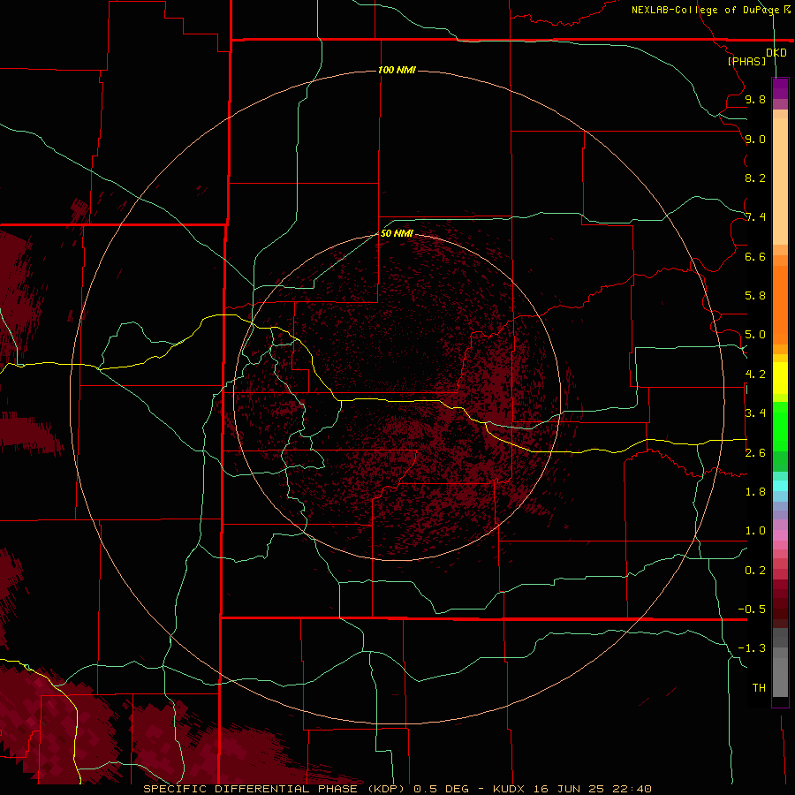The image size is (795, 795).
Task: Click the [PHAS] units label
Action: (x=746, y=61)
